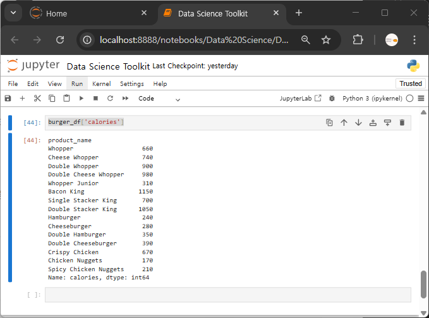
Task: Open the browser extensions puzzle icon
Action: tap(358, 40)
